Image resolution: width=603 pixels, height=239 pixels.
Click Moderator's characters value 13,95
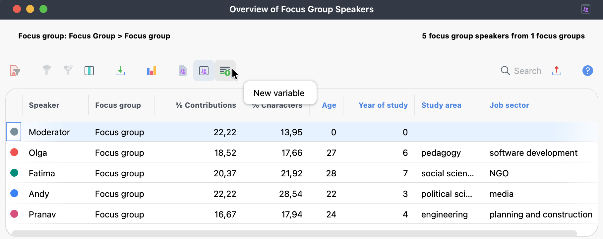291,132
